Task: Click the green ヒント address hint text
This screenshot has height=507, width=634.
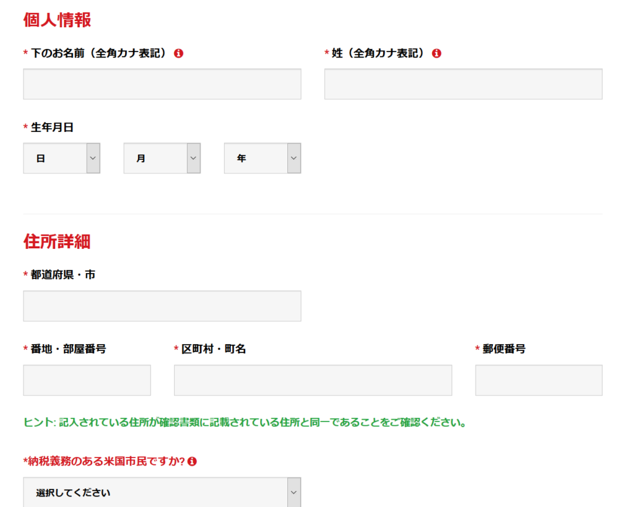Action: [245, 423]
